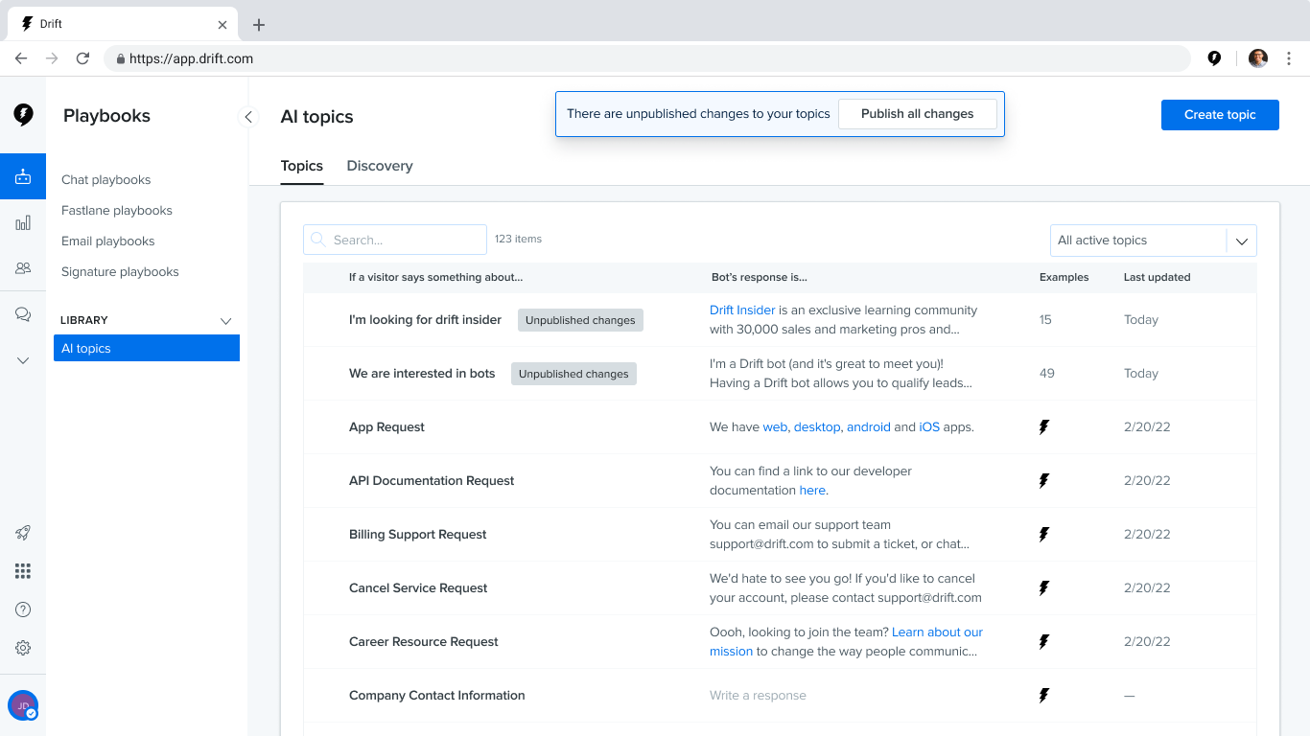1310x736 pixels.
Task: Select AI topics in the Library list
Action: coord(147,348)
